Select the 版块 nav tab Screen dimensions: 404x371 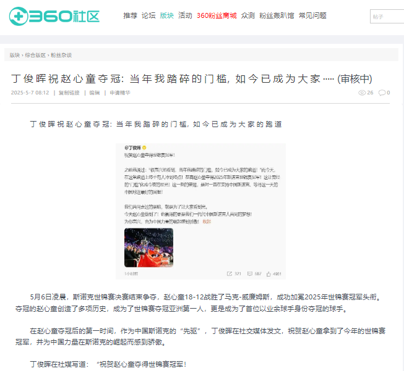pyautogui.click(x=166, y=15)
